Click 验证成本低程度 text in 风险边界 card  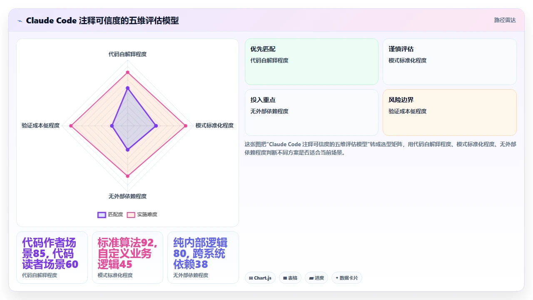click(408, 111)
